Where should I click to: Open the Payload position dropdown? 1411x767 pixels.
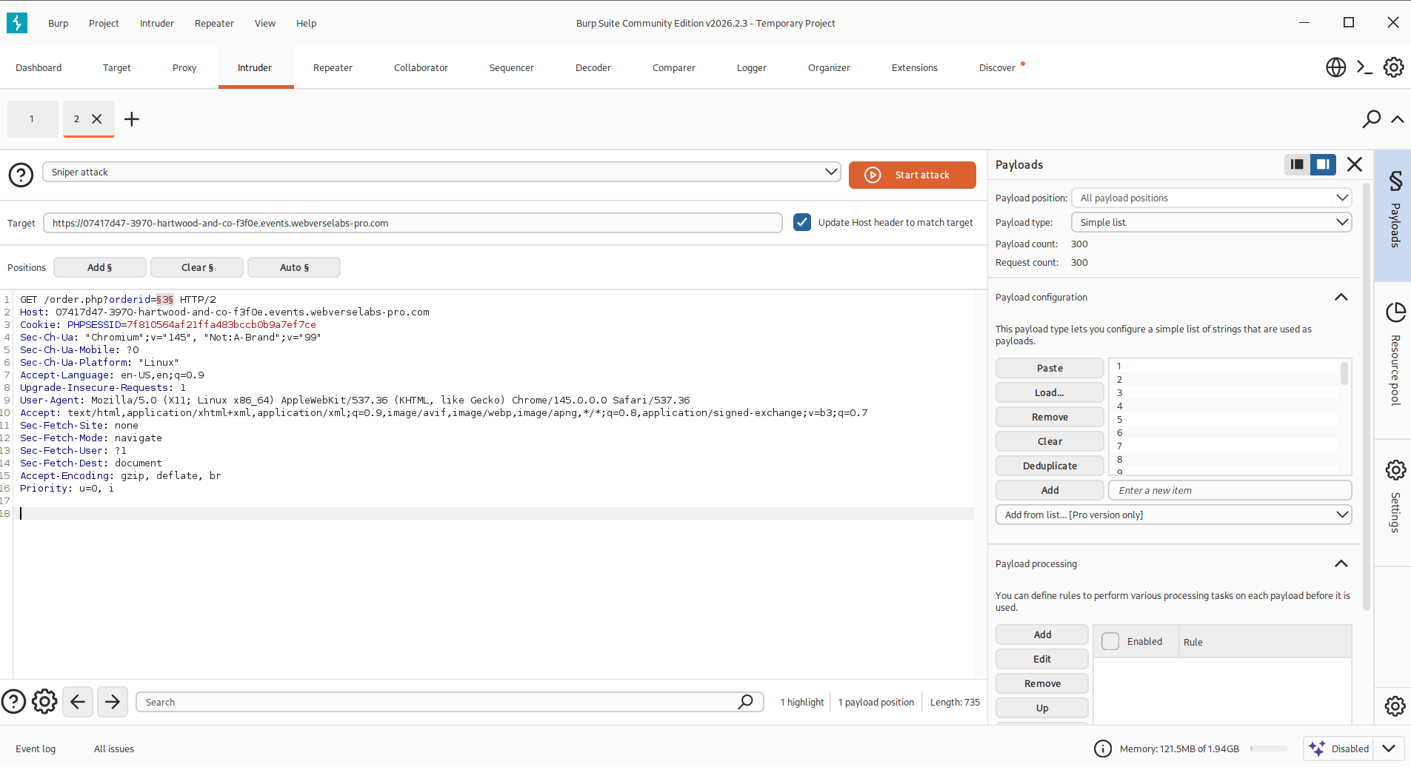(1211, 198)
